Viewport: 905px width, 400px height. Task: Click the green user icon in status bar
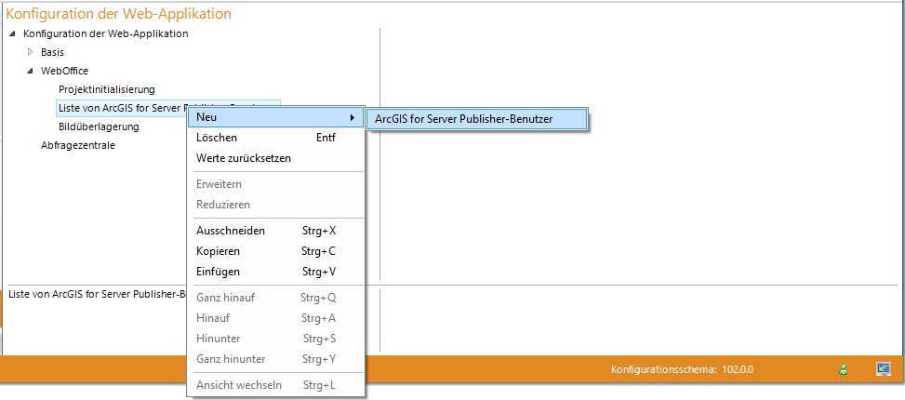tap(844, 369)
